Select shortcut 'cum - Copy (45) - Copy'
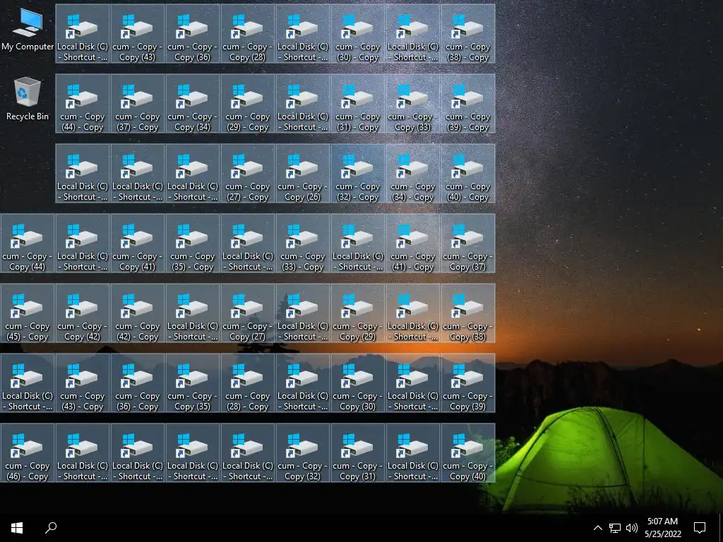723x542 pixels. coord(28,313)
